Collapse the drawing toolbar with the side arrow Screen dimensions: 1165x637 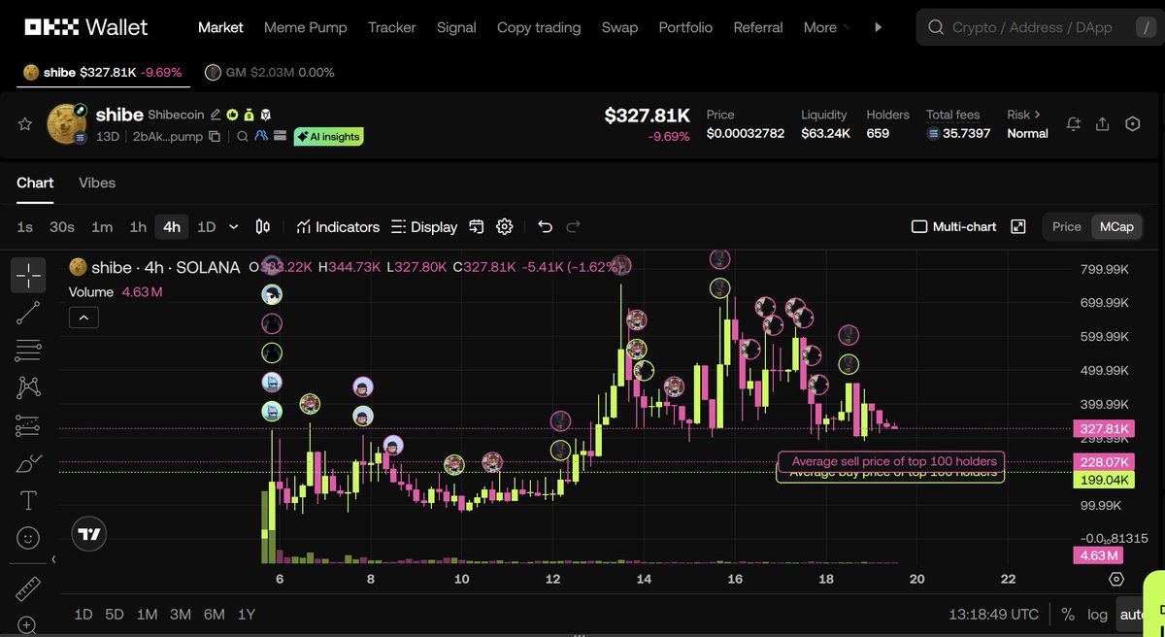click(x=54, y=559)
